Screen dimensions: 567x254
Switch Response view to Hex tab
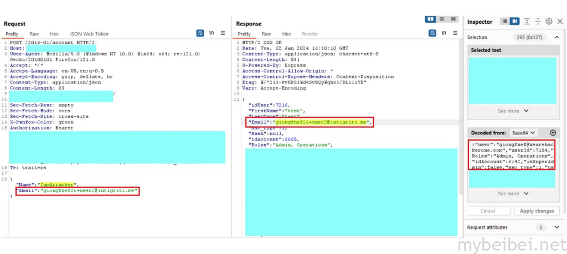coord(286,34)
